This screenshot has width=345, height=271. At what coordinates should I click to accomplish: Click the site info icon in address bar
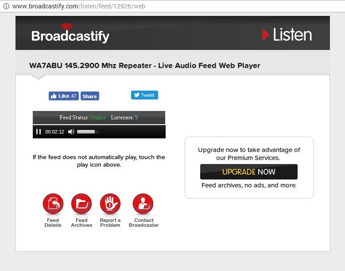pyautogui.click(x=6, y=6)
